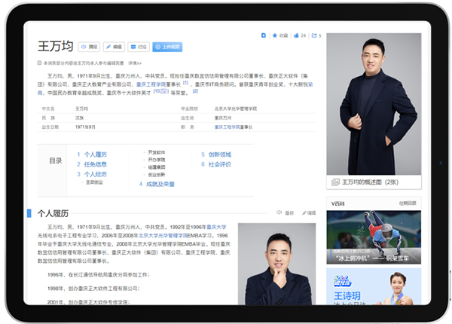
Task: Click the 上传视频 upload video button
Action: coord(168,47)
